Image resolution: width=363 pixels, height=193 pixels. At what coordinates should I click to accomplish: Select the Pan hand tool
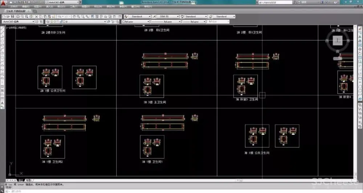tap(74, 17)
